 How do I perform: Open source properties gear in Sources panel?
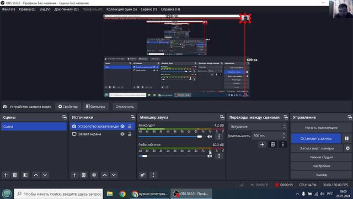coord(94,175)
